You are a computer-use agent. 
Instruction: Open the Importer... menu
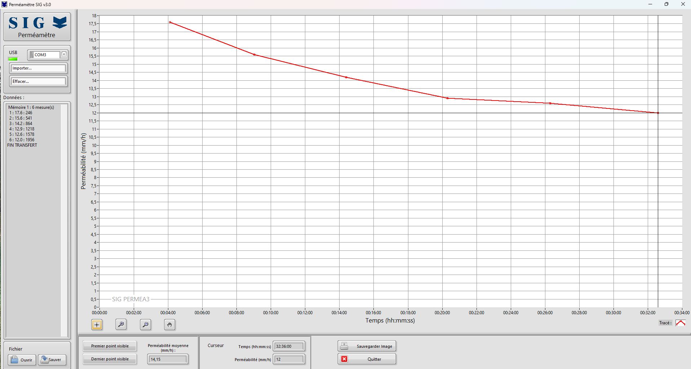click(38, 68)
